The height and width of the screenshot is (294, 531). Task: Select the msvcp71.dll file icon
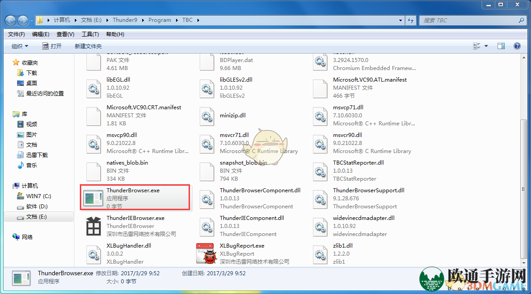(x=320, y=116)
